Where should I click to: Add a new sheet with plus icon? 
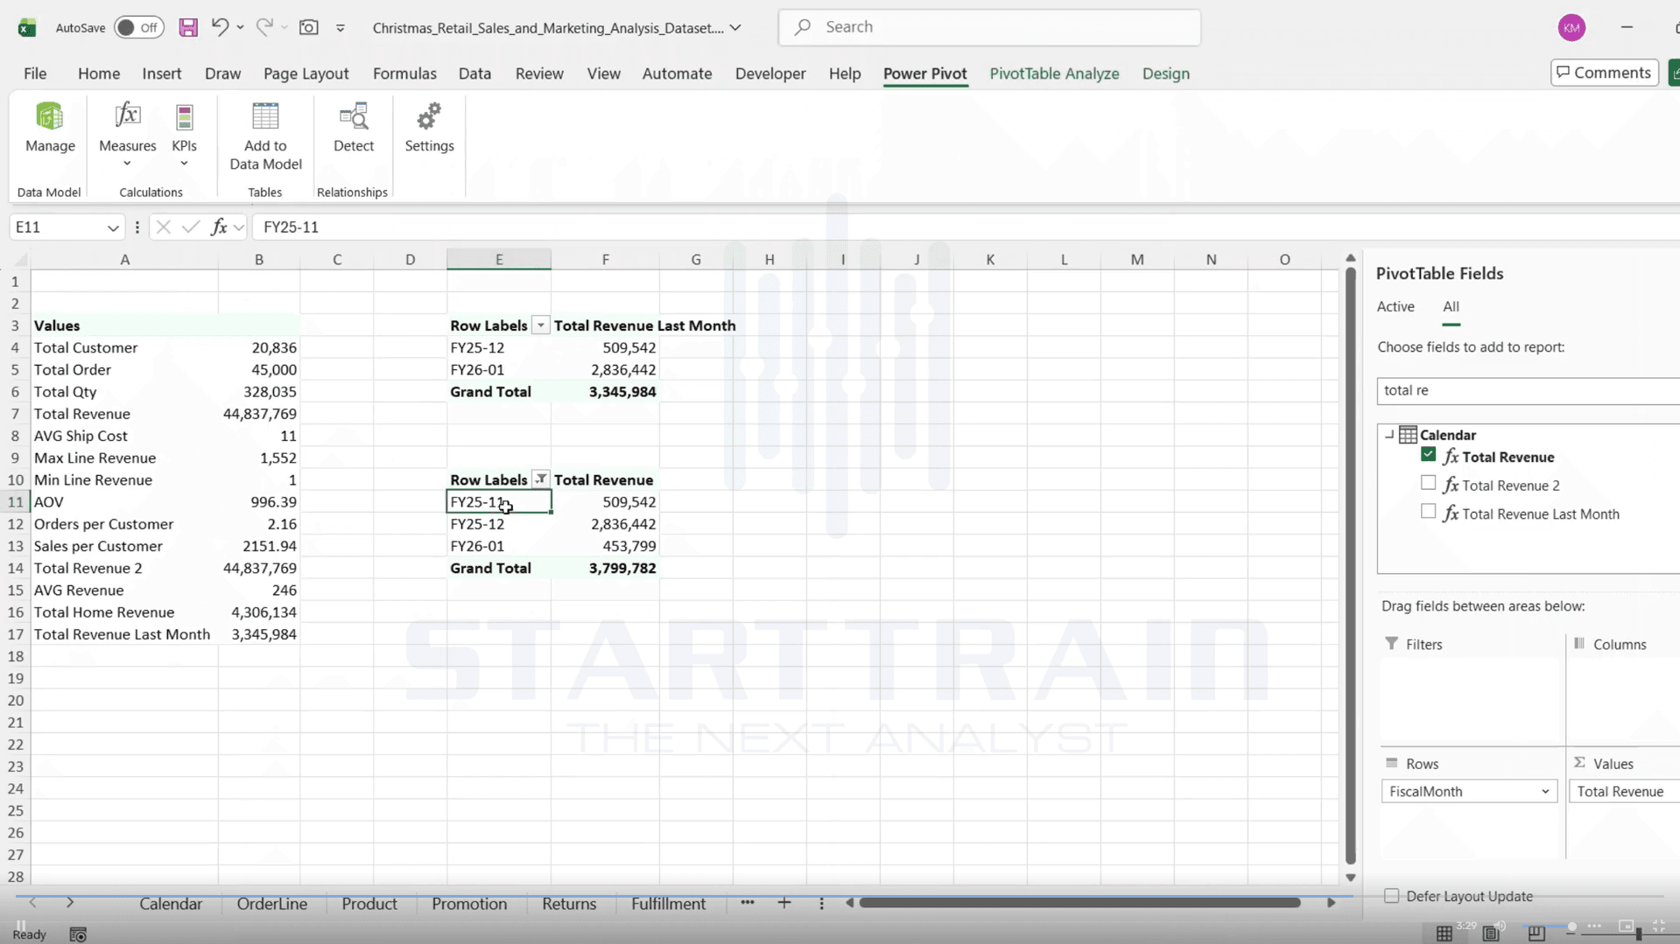tap(784, 903)
